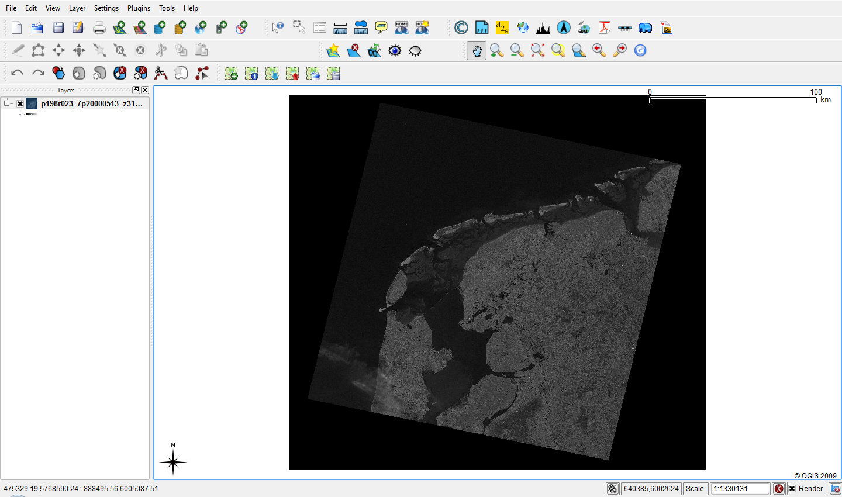This screenshot has width=842, height=497.
Task: Open project with folder icon
Action: (x=37, y=27)
